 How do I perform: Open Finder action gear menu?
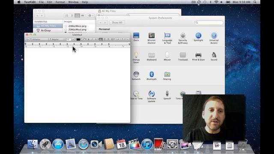click(90, 15)
